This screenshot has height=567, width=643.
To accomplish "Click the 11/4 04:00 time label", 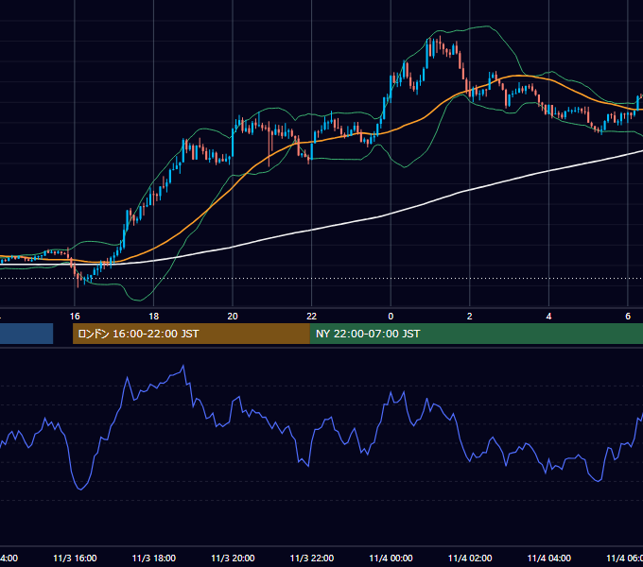I will point(549,558).
